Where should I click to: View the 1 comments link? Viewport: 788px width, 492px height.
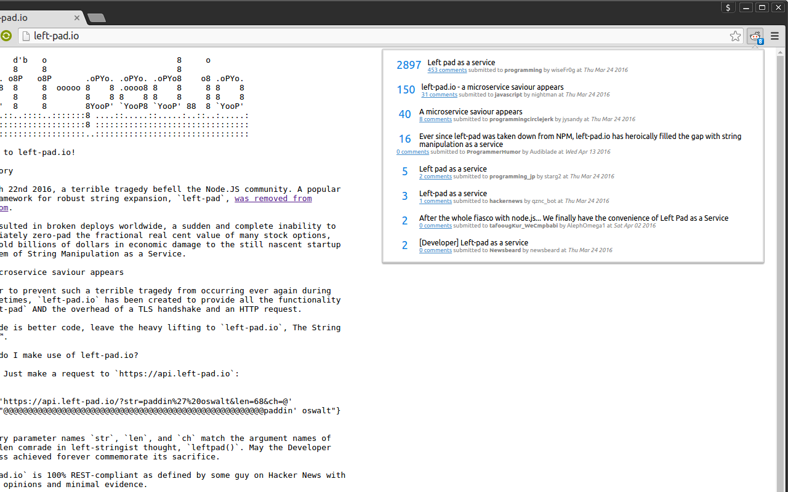[435, 201]
